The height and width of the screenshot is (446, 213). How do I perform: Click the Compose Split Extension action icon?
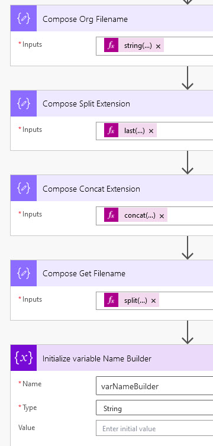click(24, 104)
